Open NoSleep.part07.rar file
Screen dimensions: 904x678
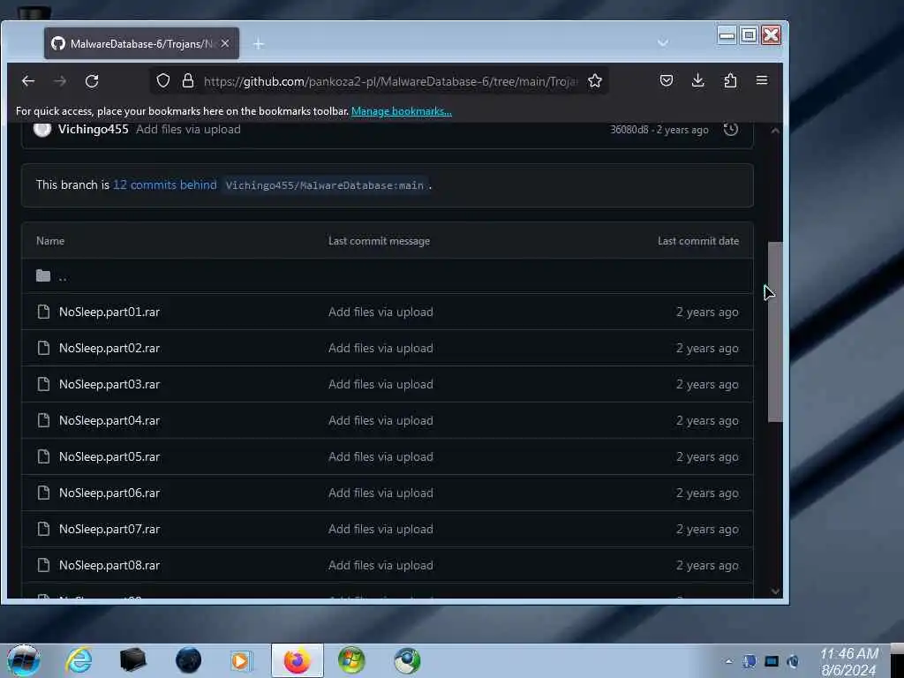(109, 530)
